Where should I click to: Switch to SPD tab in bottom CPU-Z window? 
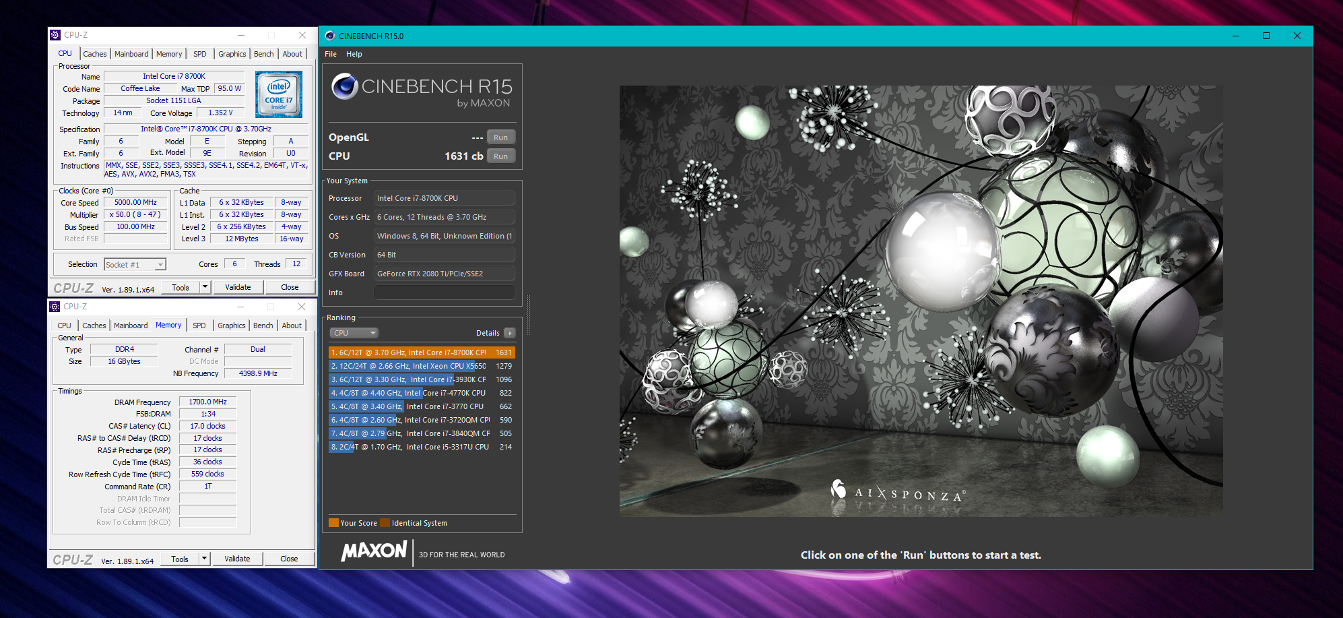199,326
